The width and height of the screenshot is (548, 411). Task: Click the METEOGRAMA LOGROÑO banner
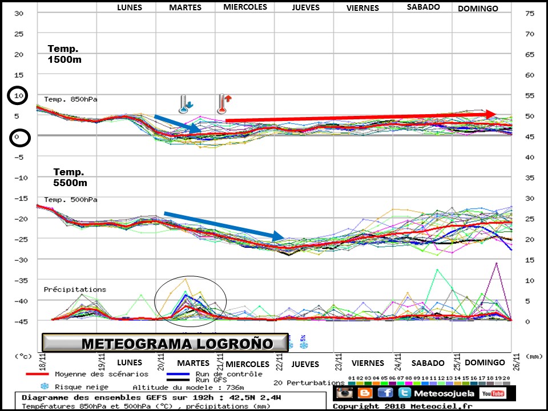166,343
